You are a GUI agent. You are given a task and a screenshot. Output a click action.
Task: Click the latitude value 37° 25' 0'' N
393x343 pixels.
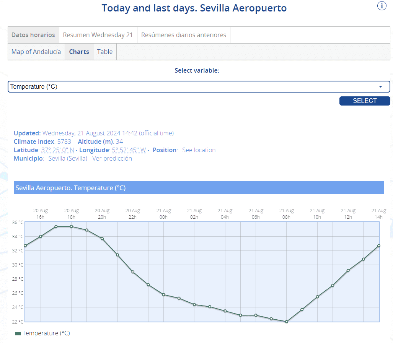pos(57,150)
